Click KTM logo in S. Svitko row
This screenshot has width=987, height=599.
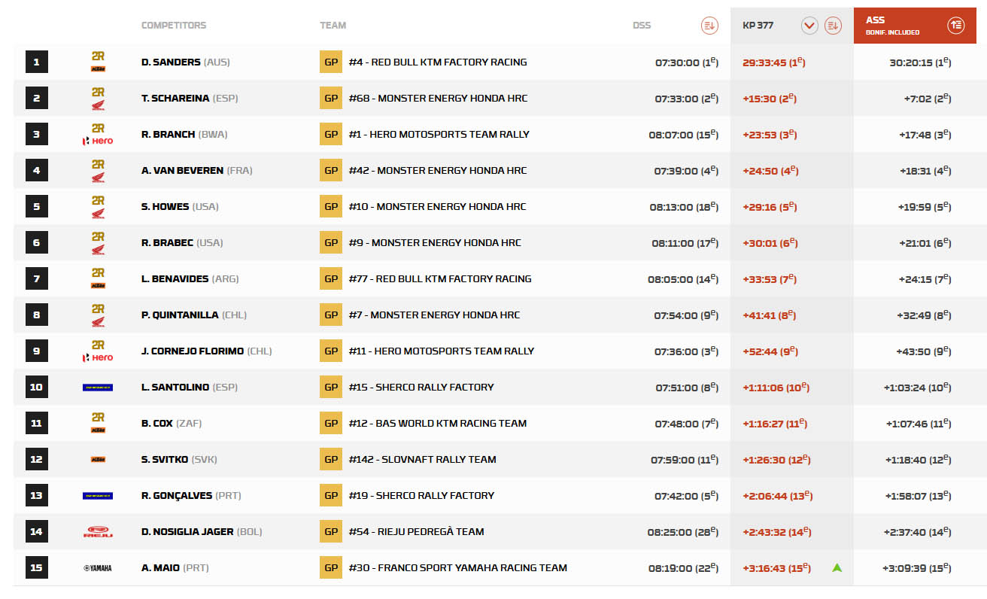pyautogui.click(x=98, y=460)
